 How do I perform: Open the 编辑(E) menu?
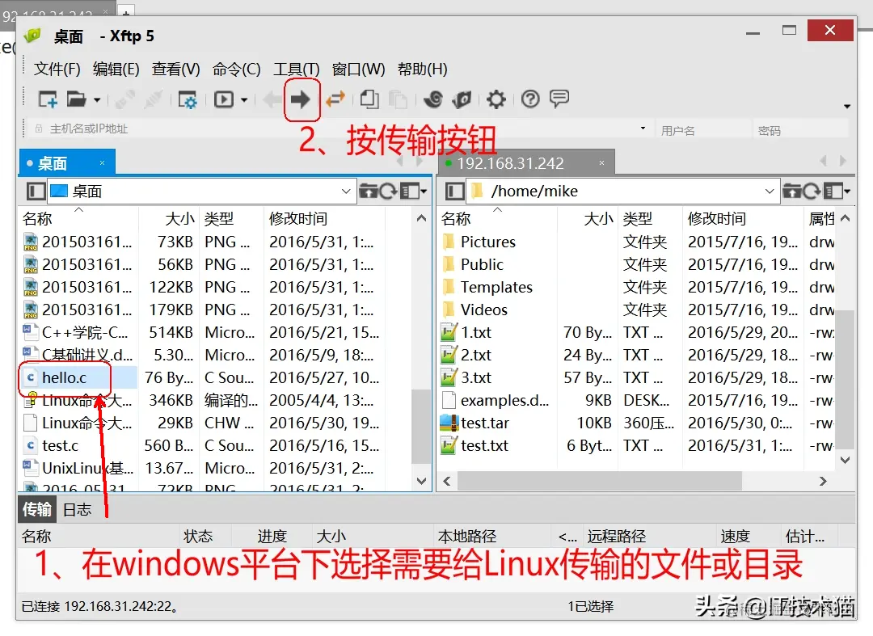tap(116, 69)
